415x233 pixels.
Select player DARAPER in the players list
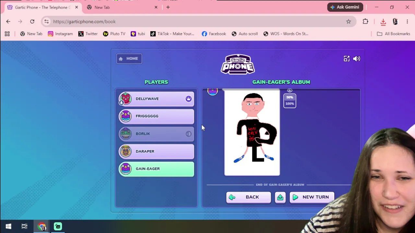coord(156,151)
